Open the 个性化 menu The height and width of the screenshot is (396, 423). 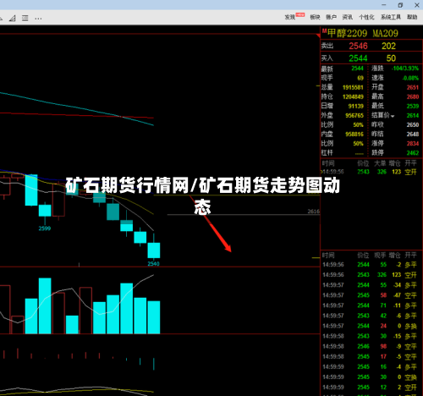coord(366,17)
